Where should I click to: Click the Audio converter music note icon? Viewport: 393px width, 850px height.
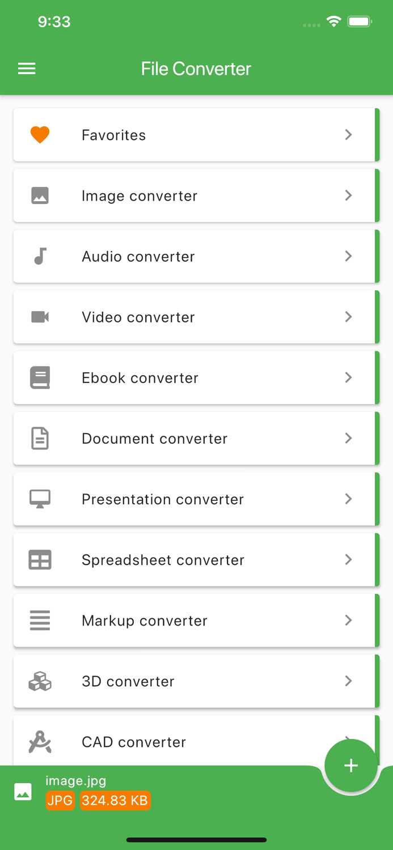(40, 256)
